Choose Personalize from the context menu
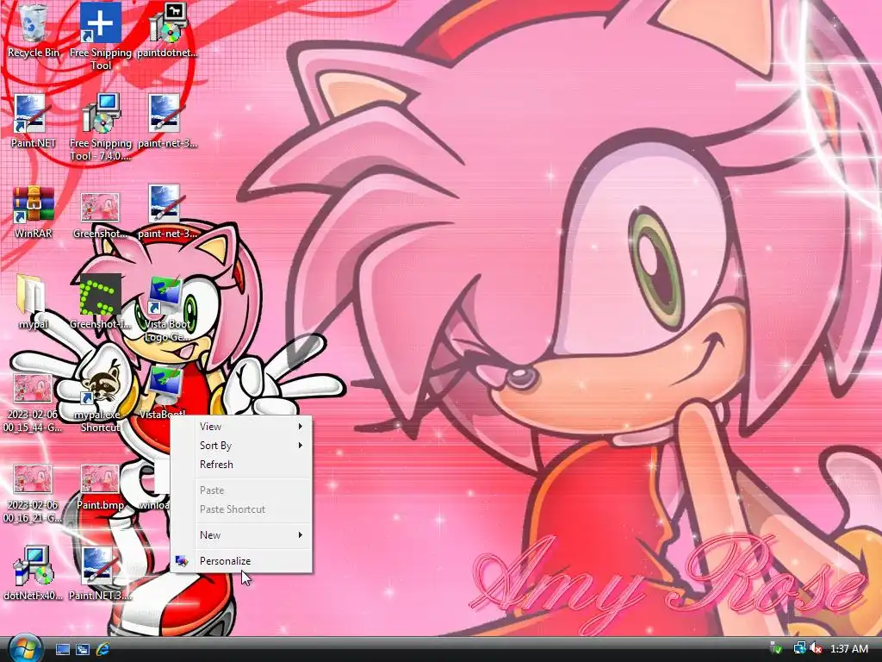Image resolution: width=882 pixels, height=662 pixels. pyautogui.click(x=241, y=560)
